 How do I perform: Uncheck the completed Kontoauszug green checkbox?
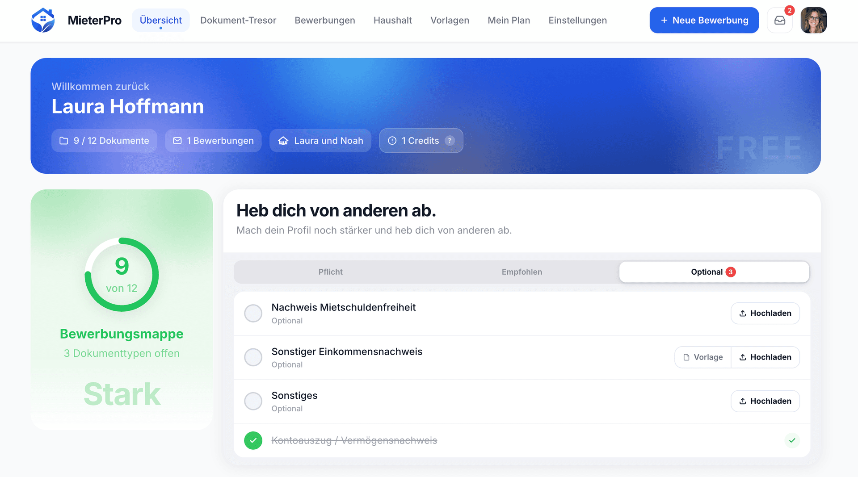point(253,440)
